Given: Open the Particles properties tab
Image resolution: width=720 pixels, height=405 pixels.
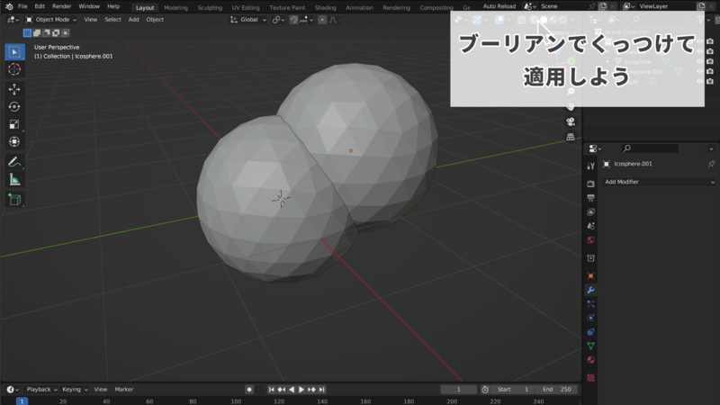Looking at the screenshot, I should (590, 304).
